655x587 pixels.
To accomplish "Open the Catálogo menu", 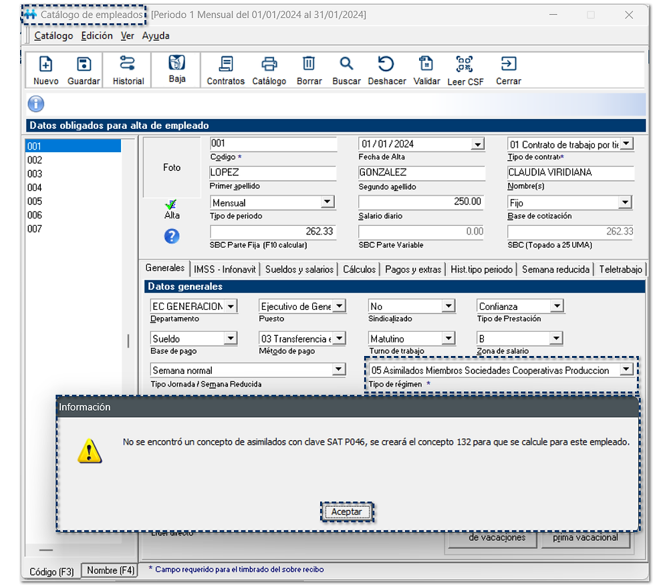I will tap(53, 36).
